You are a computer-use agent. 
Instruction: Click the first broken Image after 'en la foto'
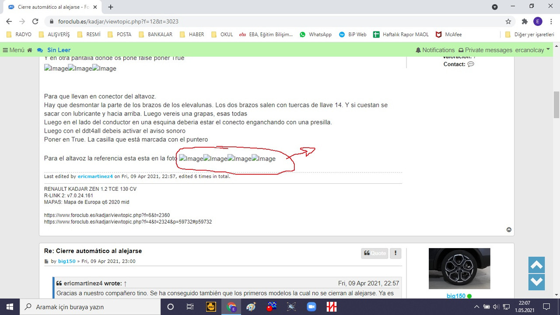pos(191,158)
